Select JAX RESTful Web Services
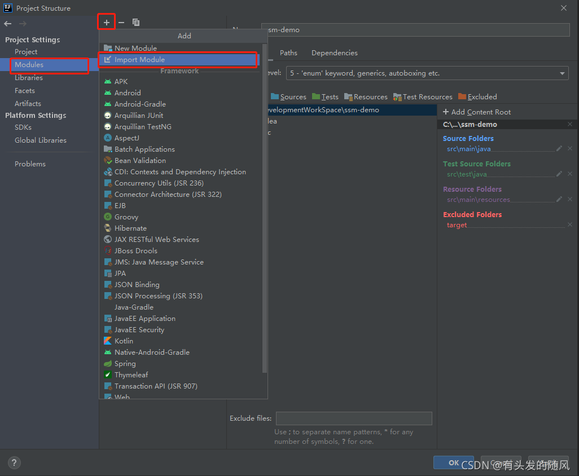The width and height of the screenshot is (579, 476). (x=181, y=240)
